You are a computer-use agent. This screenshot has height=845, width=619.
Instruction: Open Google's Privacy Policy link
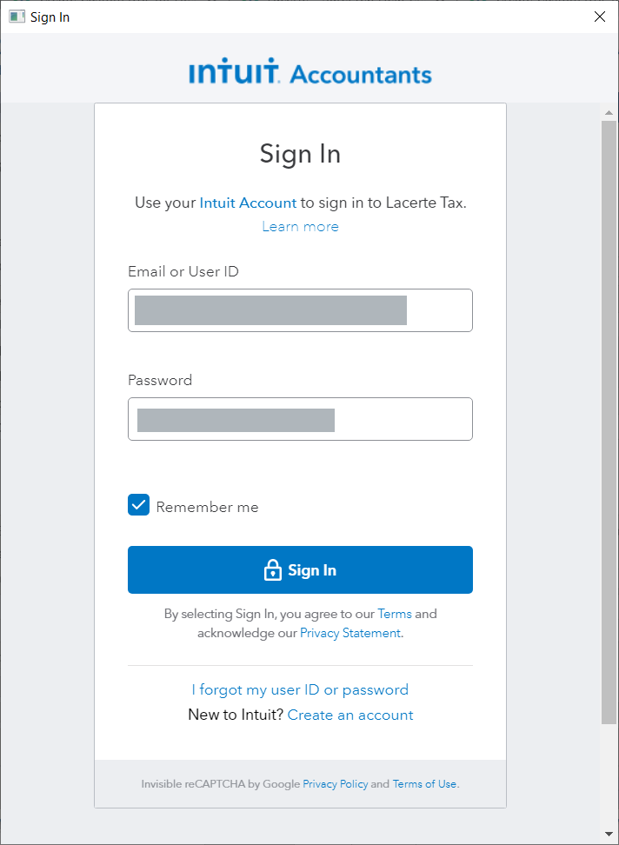click(x=336, y=783)
